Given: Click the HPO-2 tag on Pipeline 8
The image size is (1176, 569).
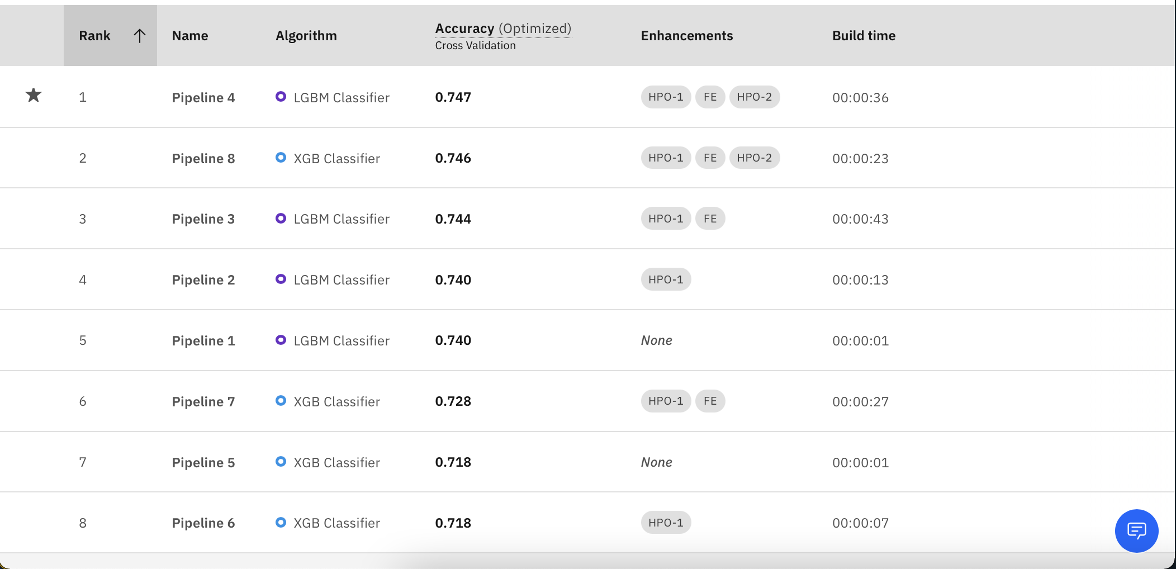Looking at the screenshot, I should coord(755,158).
